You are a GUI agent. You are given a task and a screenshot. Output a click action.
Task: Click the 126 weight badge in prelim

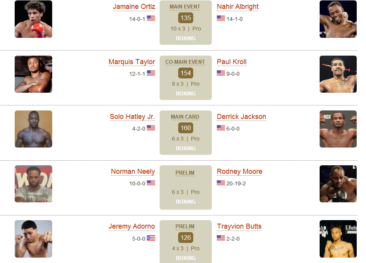click(186, 238)
